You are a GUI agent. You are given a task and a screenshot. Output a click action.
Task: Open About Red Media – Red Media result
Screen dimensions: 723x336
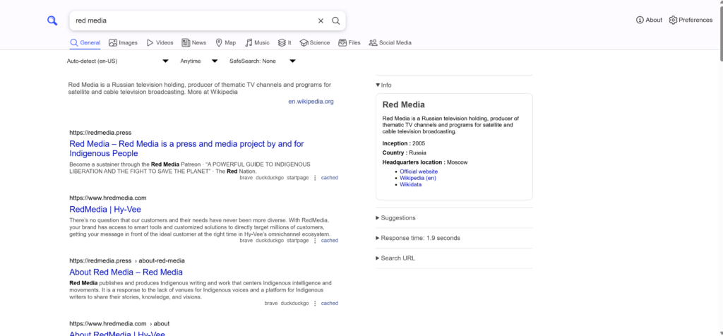[x=126, y=272]
